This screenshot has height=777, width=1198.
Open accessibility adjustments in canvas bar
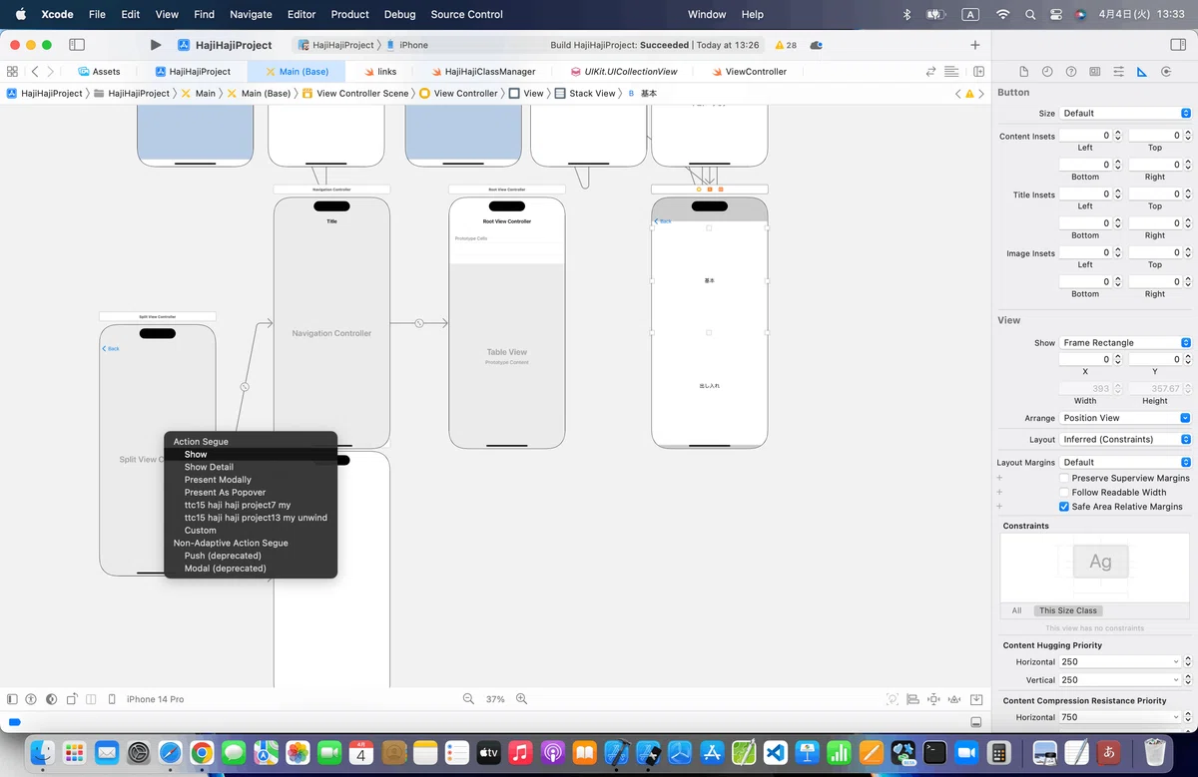tap(31, 699)
